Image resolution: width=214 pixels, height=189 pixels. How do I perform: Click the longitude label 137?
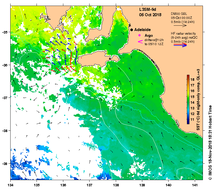[90, 185]
